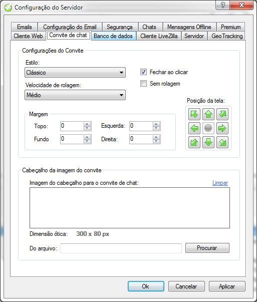Click the Aplicar button
This screenshot has height=302, width=257.
227,286
